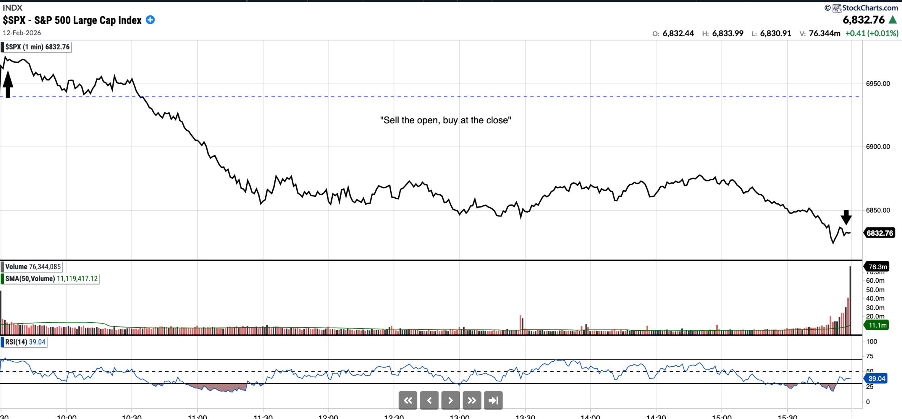Click the blue plus icon beside $SPX title
This screenshot has width=902, height=419.
[150, 20]
